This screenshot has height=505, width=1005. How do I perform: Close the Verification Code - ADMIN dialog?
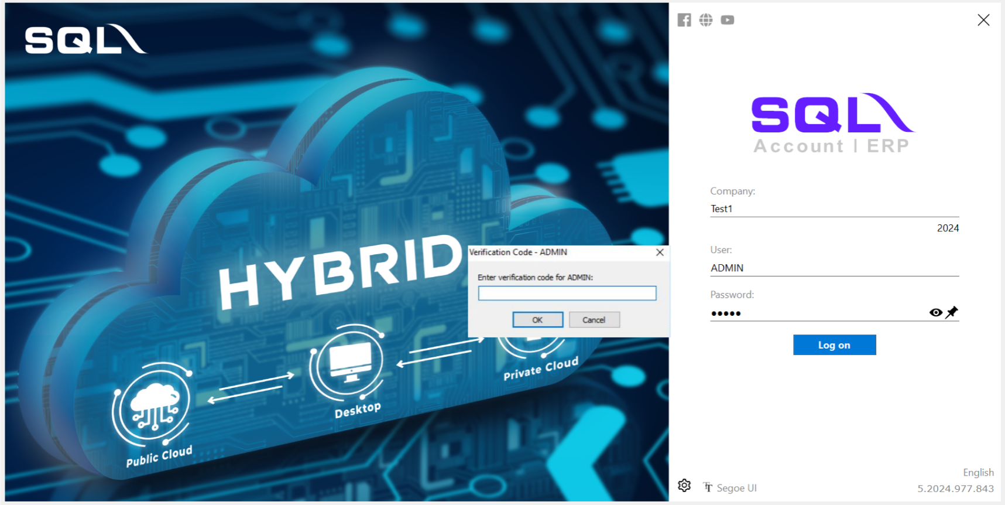[660, 252]
